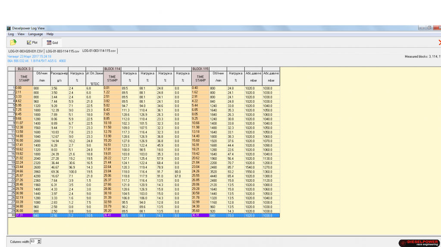
Task: Click the Dieselpower app icon in title bar
Action: (x=9, y=28)
